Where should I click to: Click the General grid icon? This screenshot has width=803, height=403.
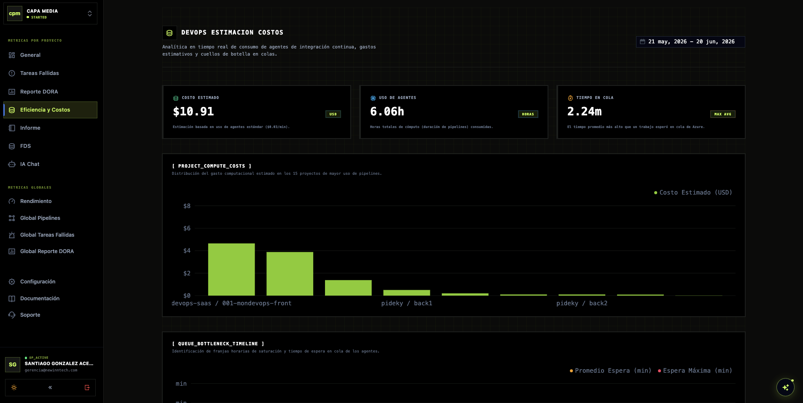[12, 55]
